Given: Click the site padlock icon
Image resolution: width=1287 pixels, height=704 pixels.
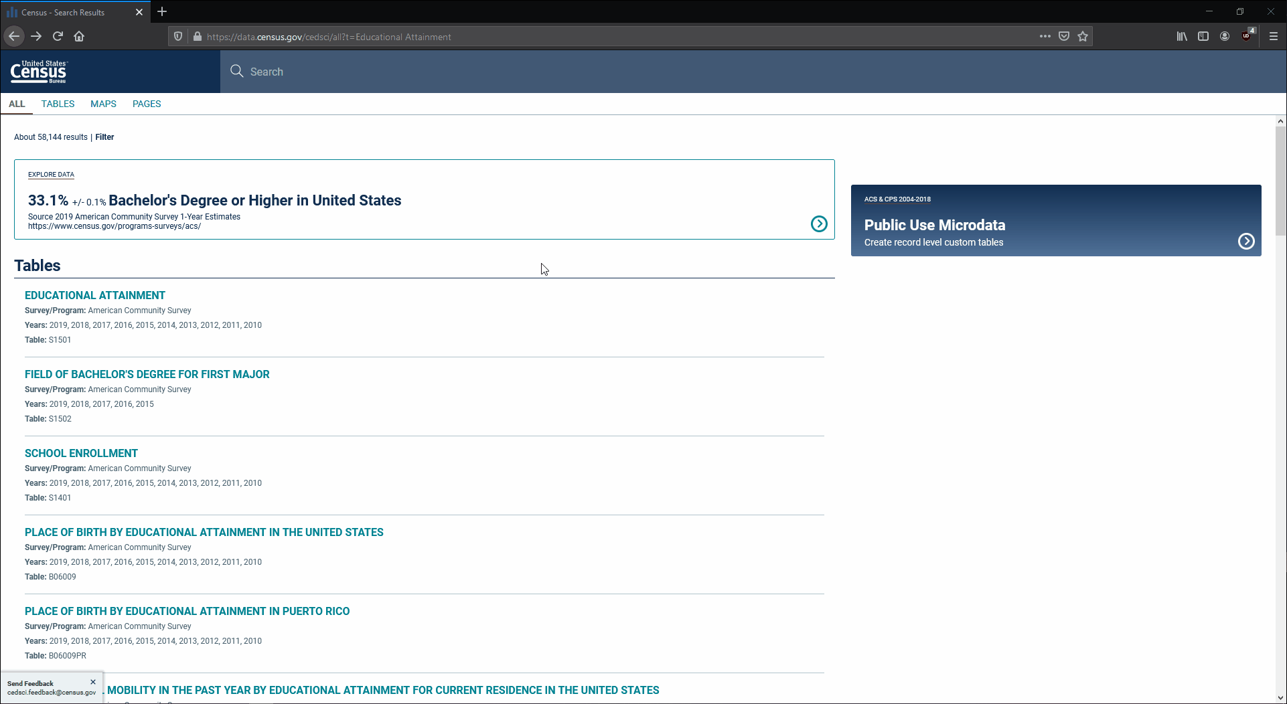Looking at the screenshot, I should pyautogui.click(x=197, y=37).
